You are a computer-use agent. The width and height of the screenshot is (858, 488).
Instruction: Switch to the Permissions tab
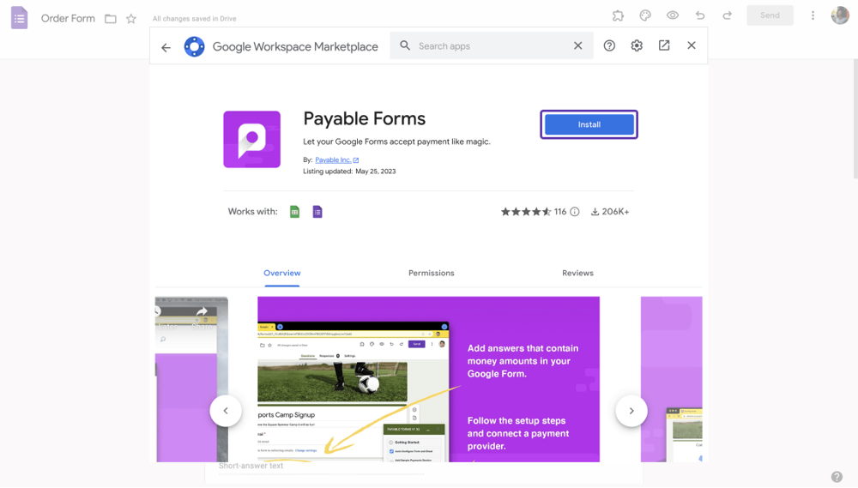click(432, 273)
